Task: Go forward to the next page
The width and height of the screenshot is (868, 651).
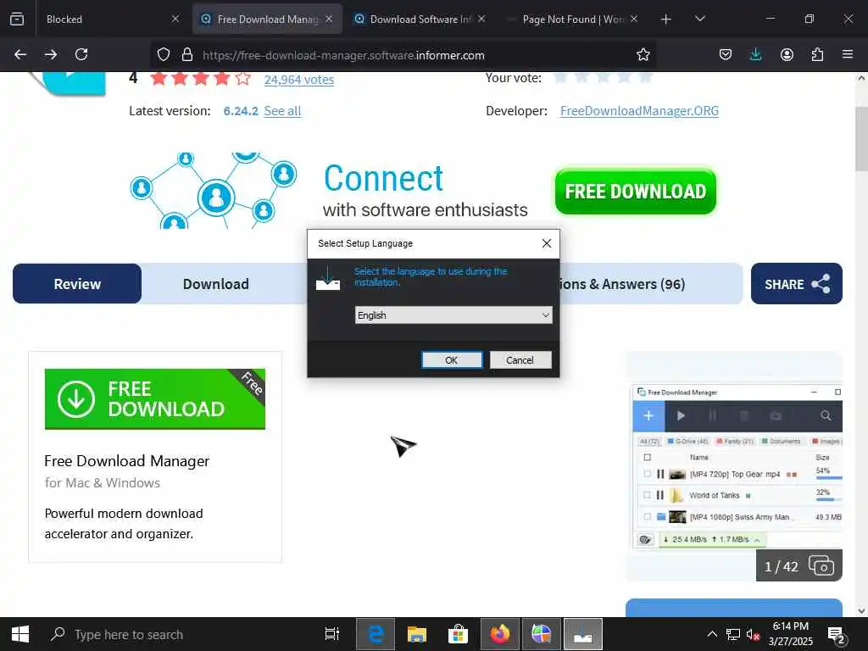Action: pyautogui.click(x=51, y=54)
